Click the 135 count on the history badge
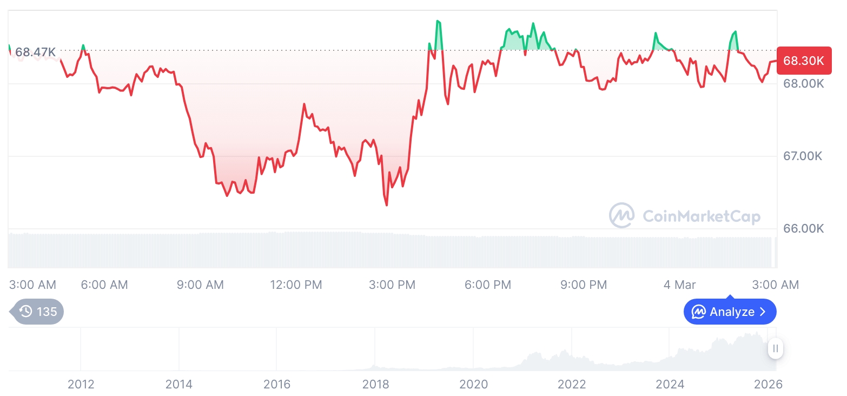Screen dimensions: 847x396 point(47,312)
